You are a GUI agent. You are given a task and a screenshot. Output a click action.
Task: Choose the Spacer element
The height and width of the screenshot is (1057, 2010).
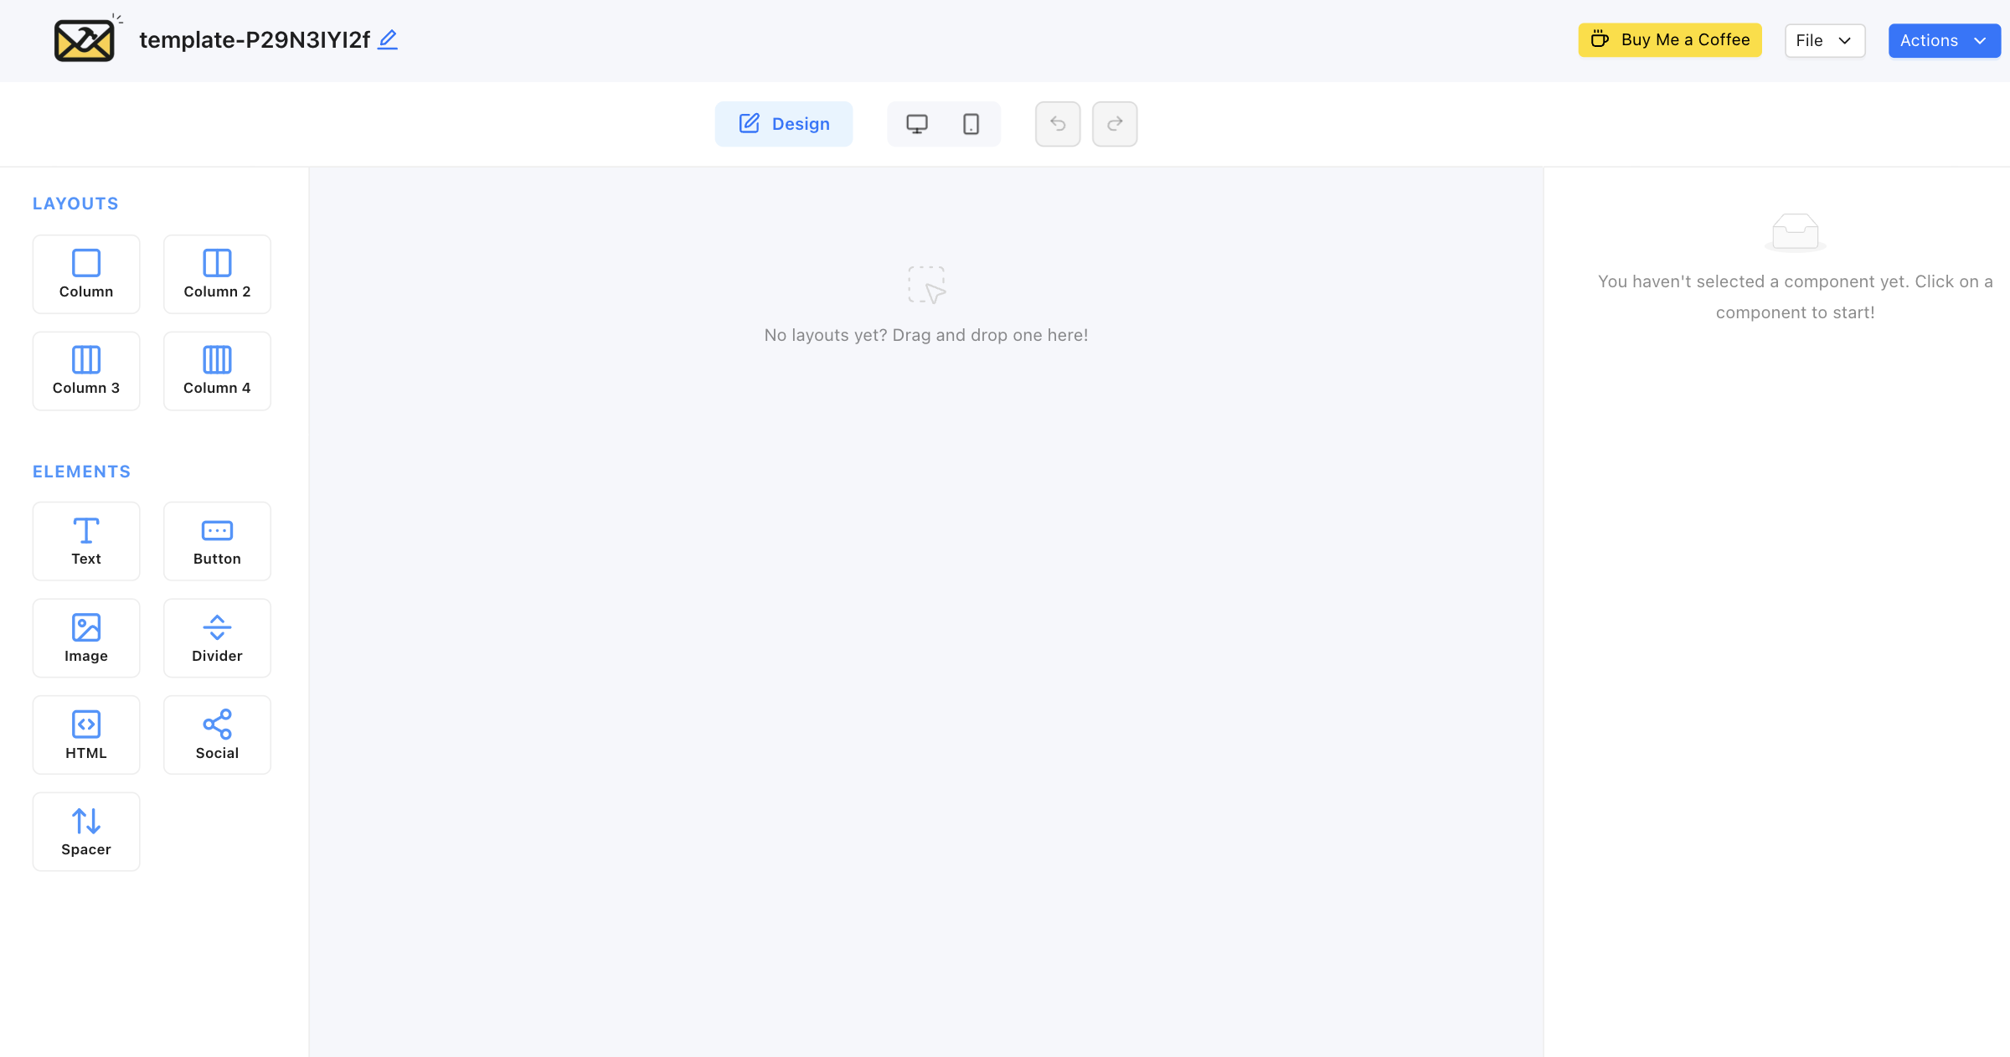coord(86,831)
